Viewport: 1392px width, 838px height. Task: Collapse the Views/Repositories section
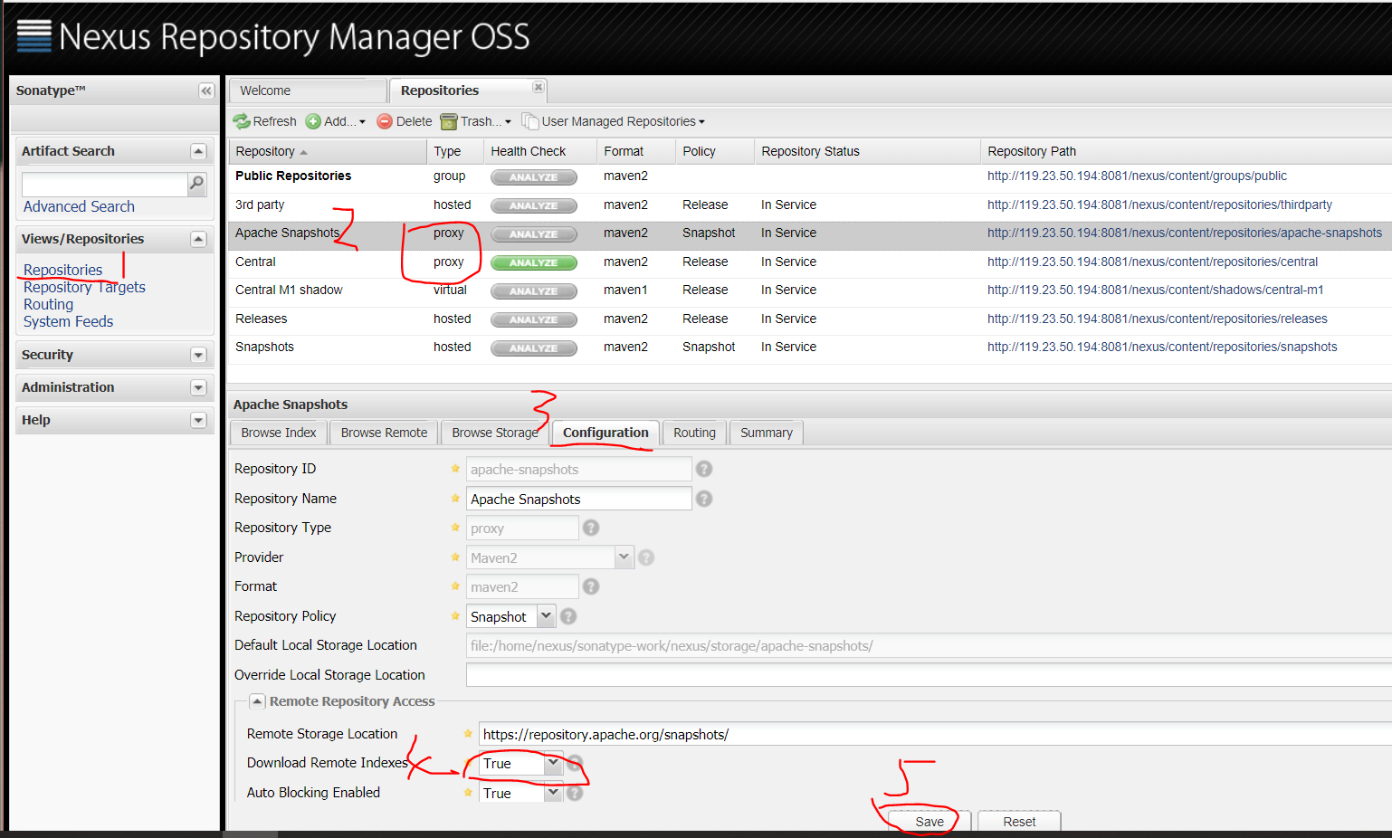tap(199, 239)
